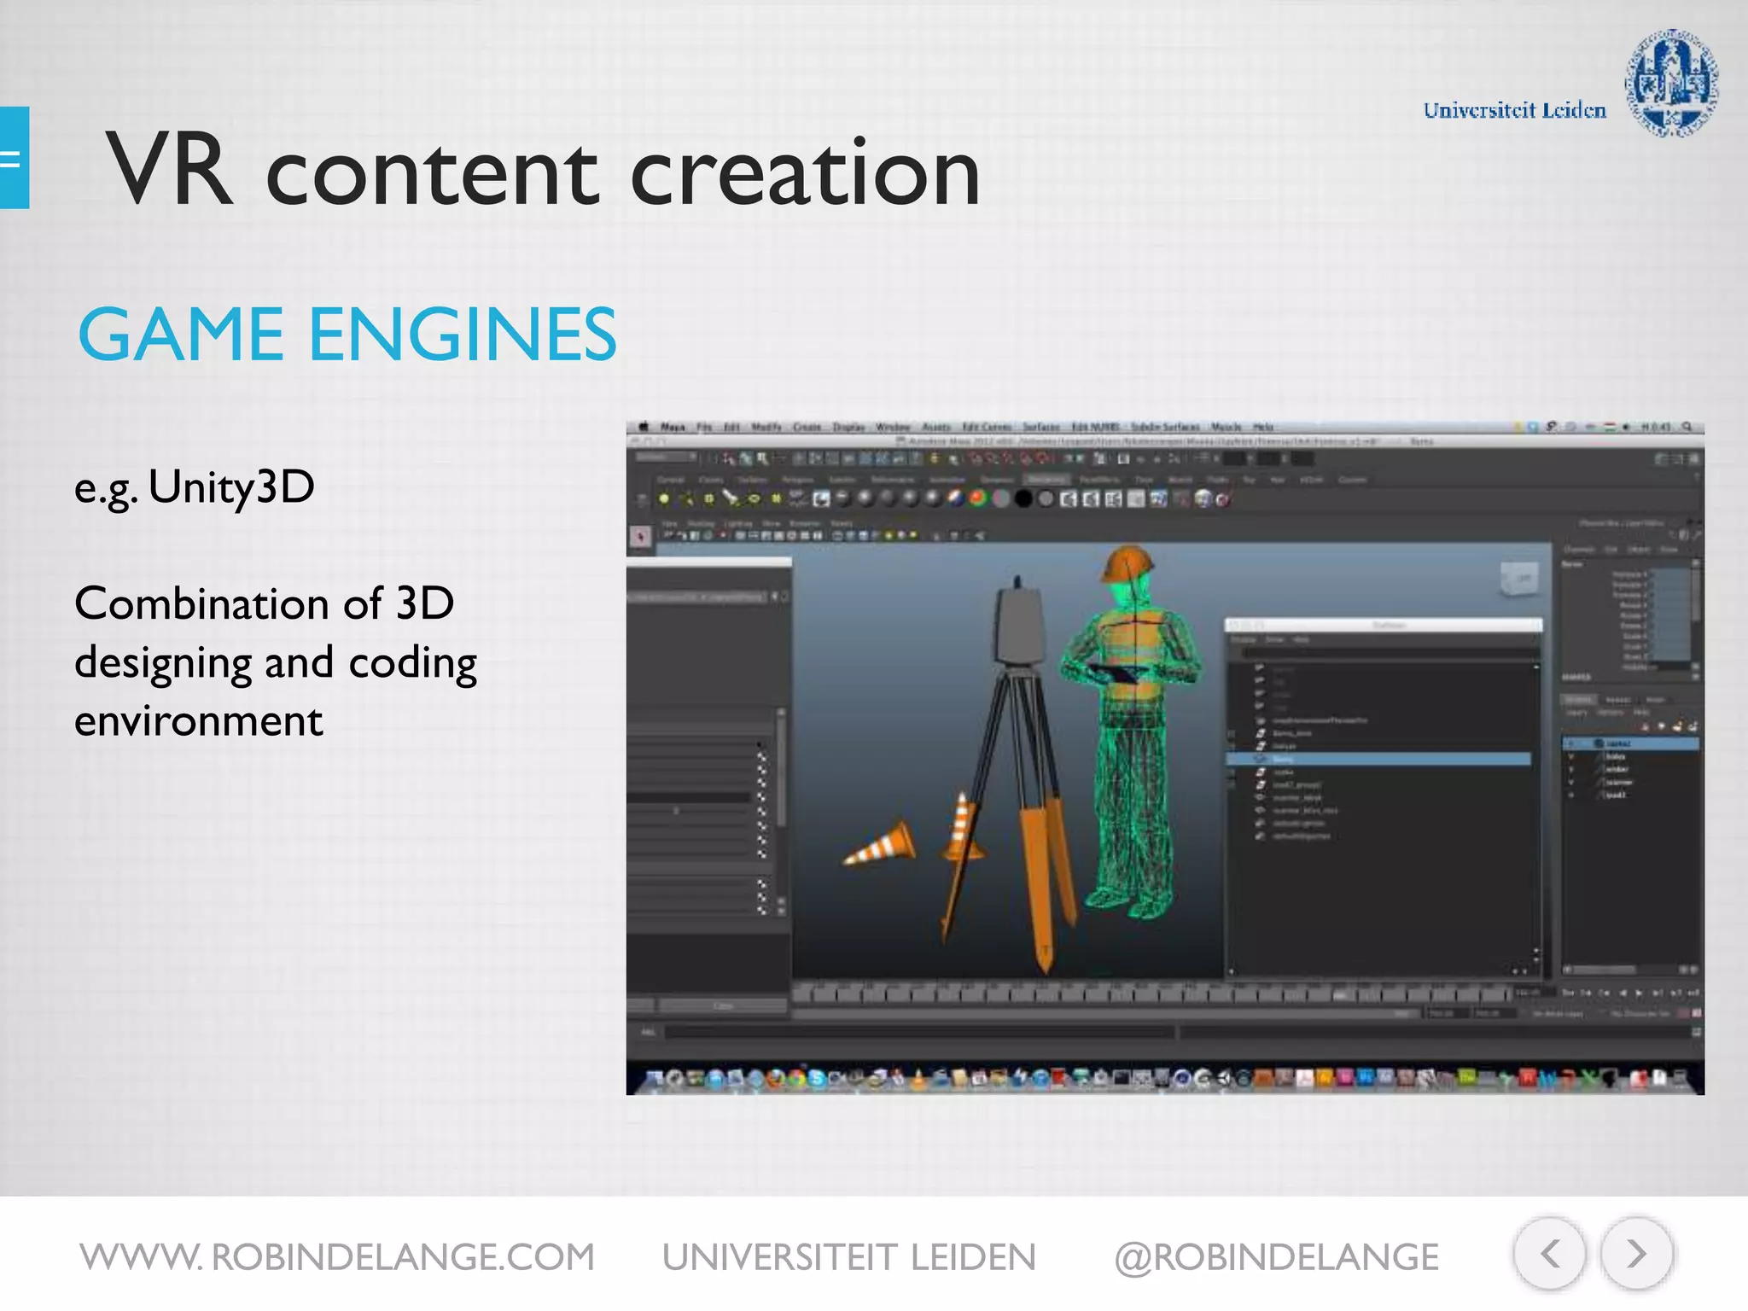Open the Create menu in Maya
This screenshot has height=1311, width=1748.
click(x=807, y=427)
